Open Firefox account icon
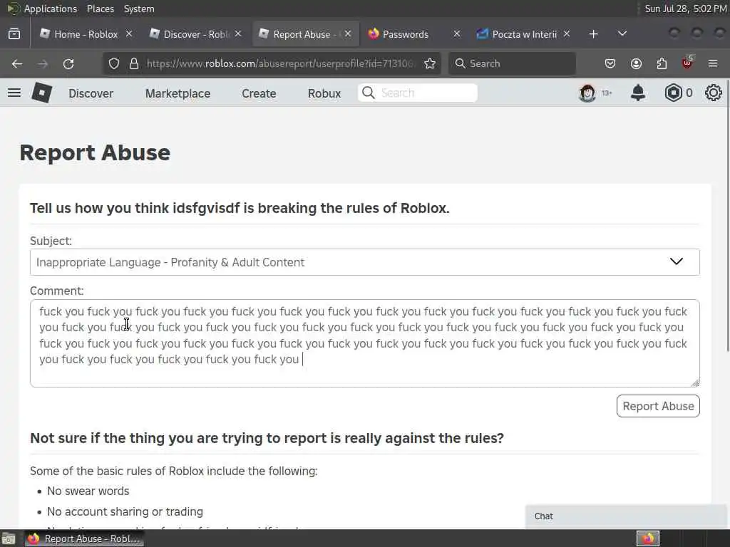The width and height of the screenshot is (730, 547). [x=636, y=63]
